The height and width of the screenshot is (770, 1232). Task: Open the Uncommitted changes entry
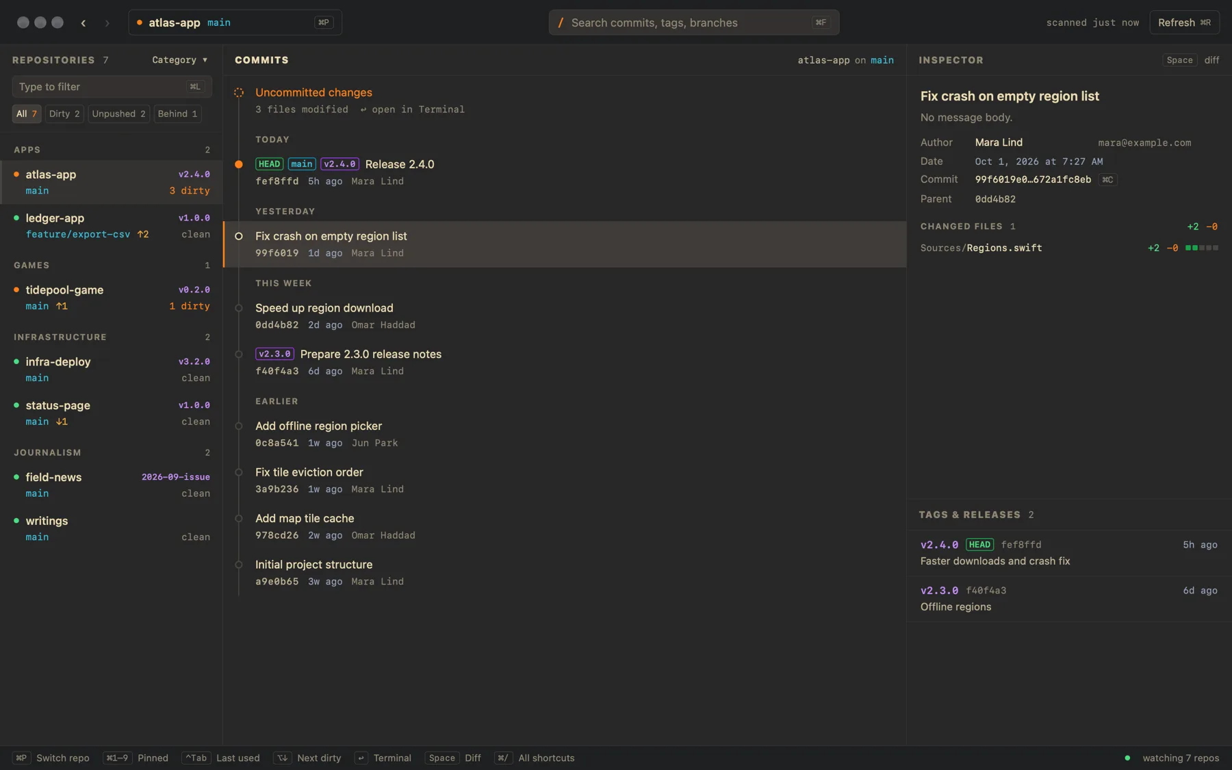tap(565, 101)
